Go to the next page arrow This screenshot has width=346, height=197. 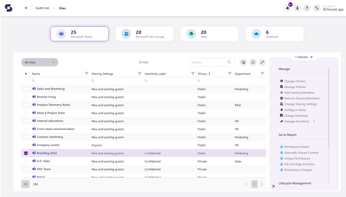262,184
